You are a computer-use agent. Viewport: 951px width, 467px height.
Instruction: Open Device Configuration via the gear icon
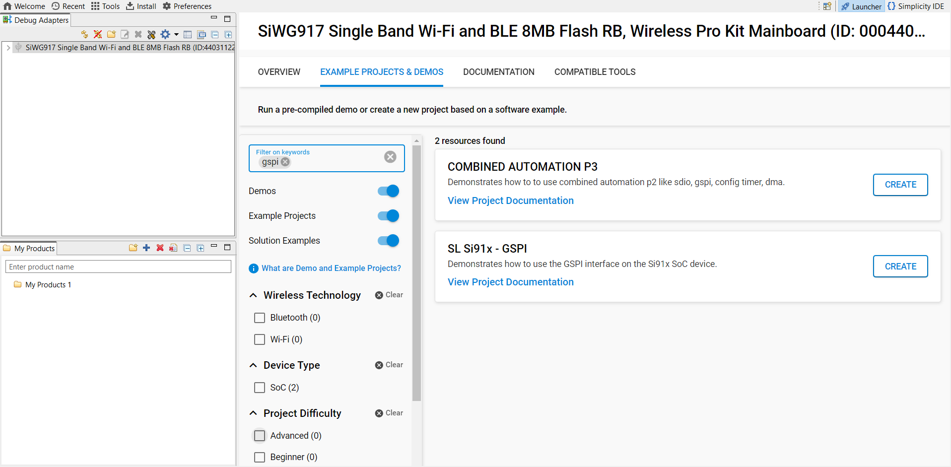(x=165, y=34)
